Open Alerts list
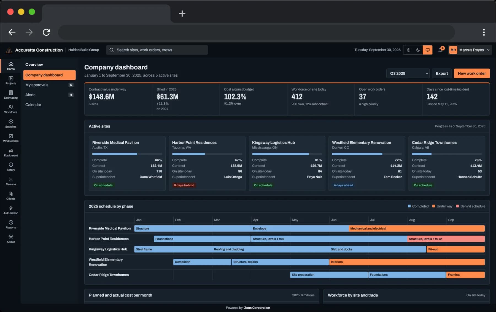The height and width of the screenshot is (312, 496). click(49, 95)
